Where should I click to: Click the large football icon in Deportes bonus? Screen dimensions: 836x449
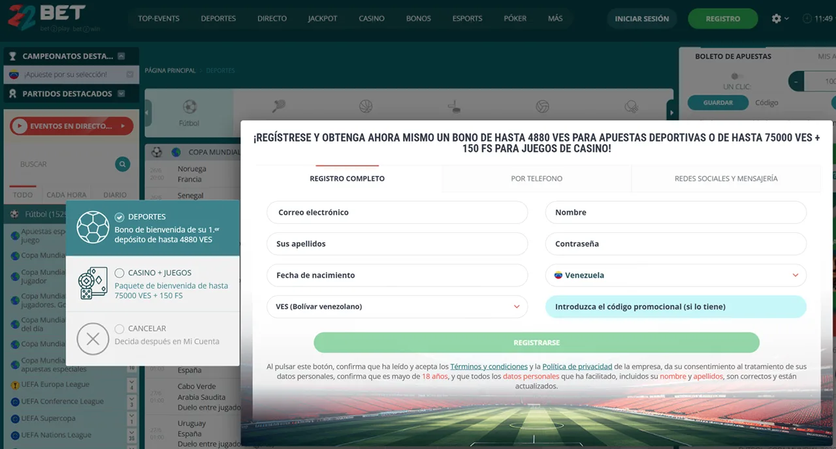(x=93, y=227)
